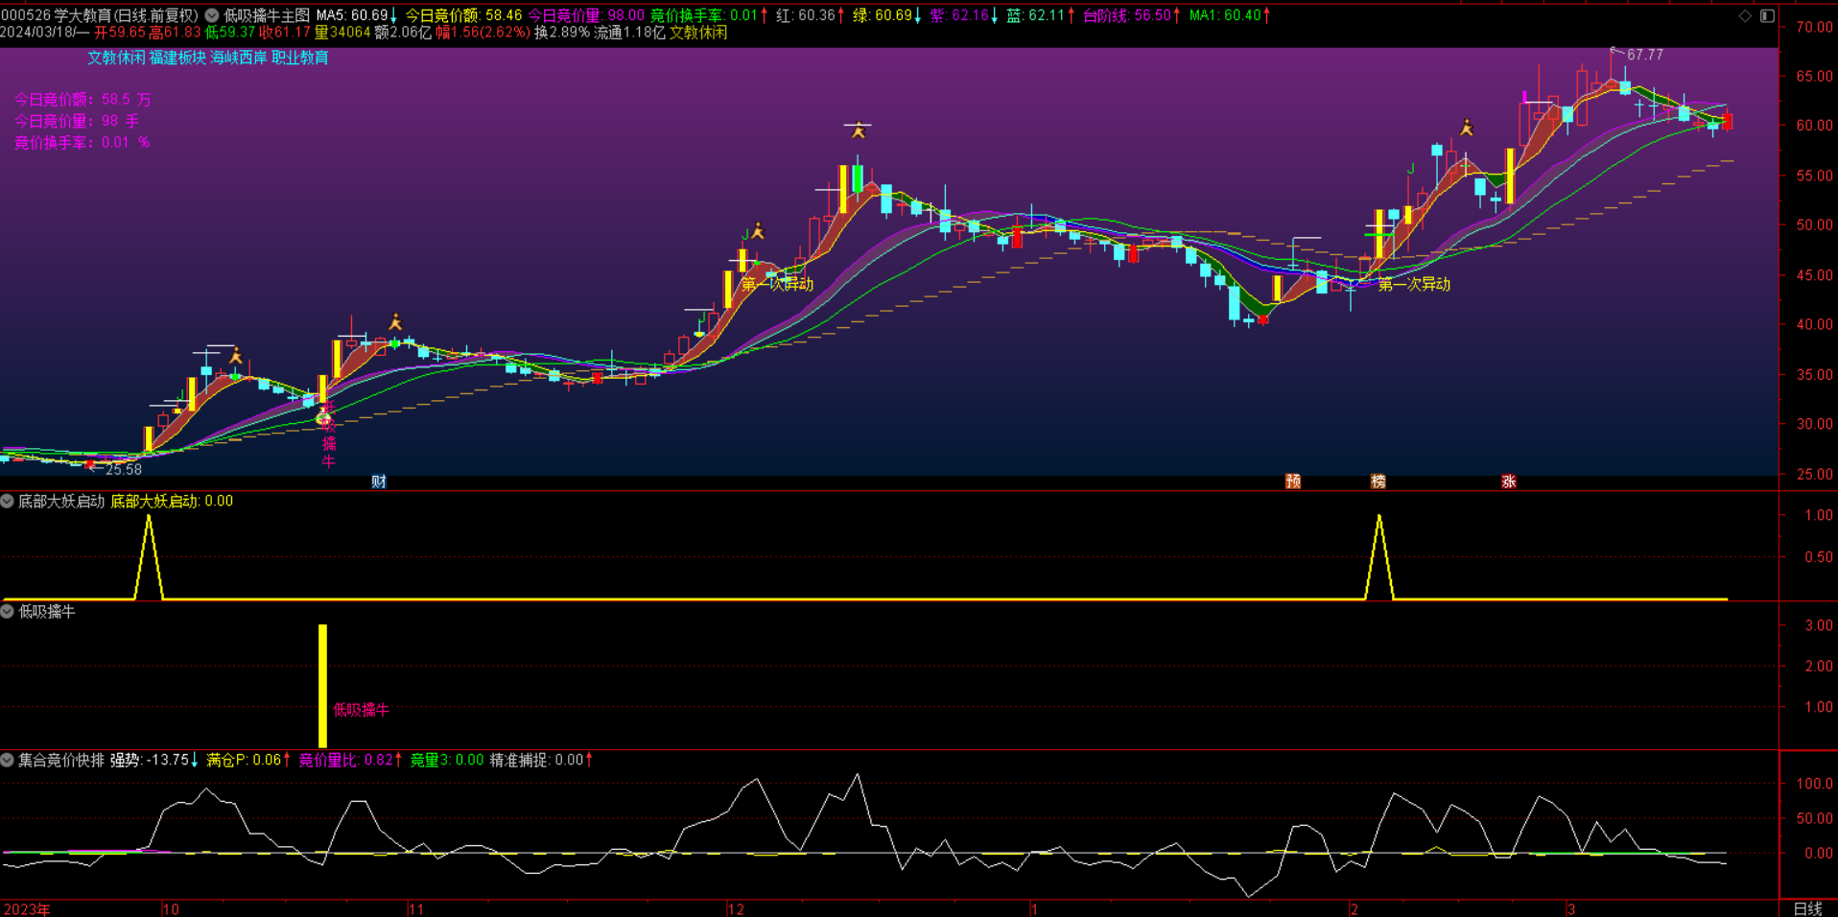Click the diamond marker icon at top right

[x=1745, y=15]
